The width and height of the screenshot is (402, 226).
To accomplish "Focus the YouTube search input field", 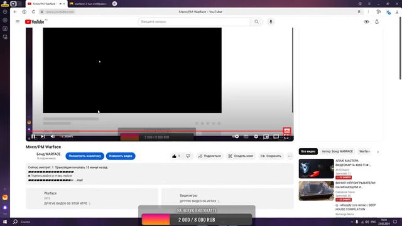I will 194,22.
